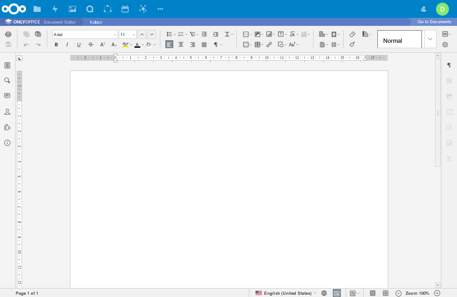The width and height of the screenshot is (457, 297).
Task: Center-align the paragraph
Action: [x=181, y=45]
